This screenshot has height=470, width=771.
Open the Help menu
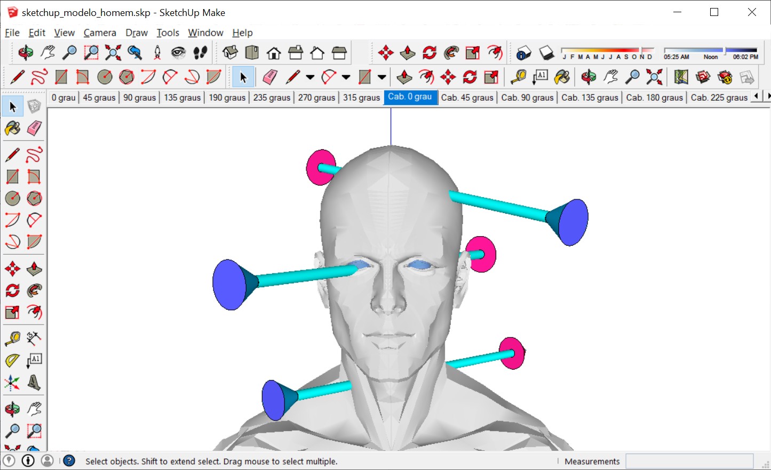(x=242, y=33)
